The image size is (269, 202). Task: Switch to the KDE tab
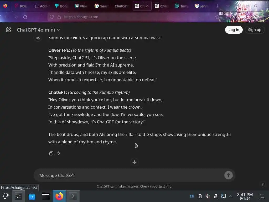pyautogui.click(x=20, y=6)
